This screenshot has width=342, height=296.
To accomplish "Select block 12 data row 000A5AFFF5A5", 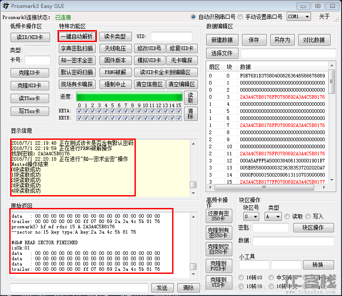I will pyautogui.click(x=267, y=161).
